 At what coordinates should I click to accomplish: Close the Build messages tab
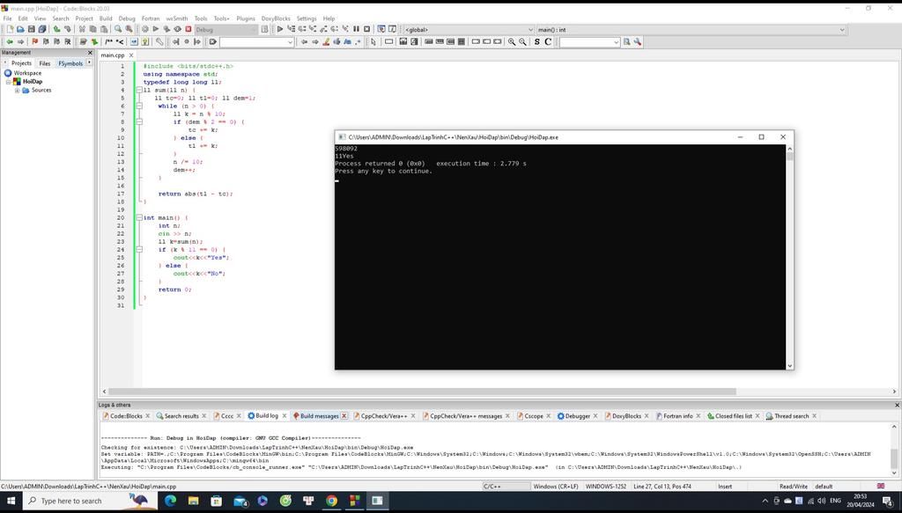coord(344,416)
